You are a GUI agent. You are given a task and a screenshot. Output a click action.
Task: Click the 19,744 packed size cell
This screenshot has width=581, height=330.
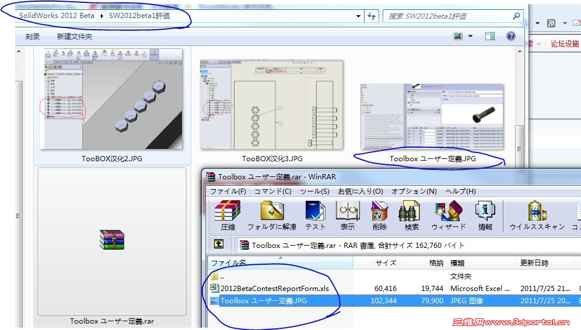coord(432,288)
